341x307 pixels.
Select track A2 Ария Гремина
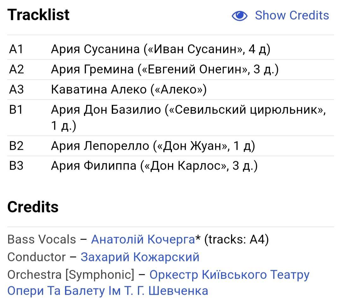(x=170, y=69)
